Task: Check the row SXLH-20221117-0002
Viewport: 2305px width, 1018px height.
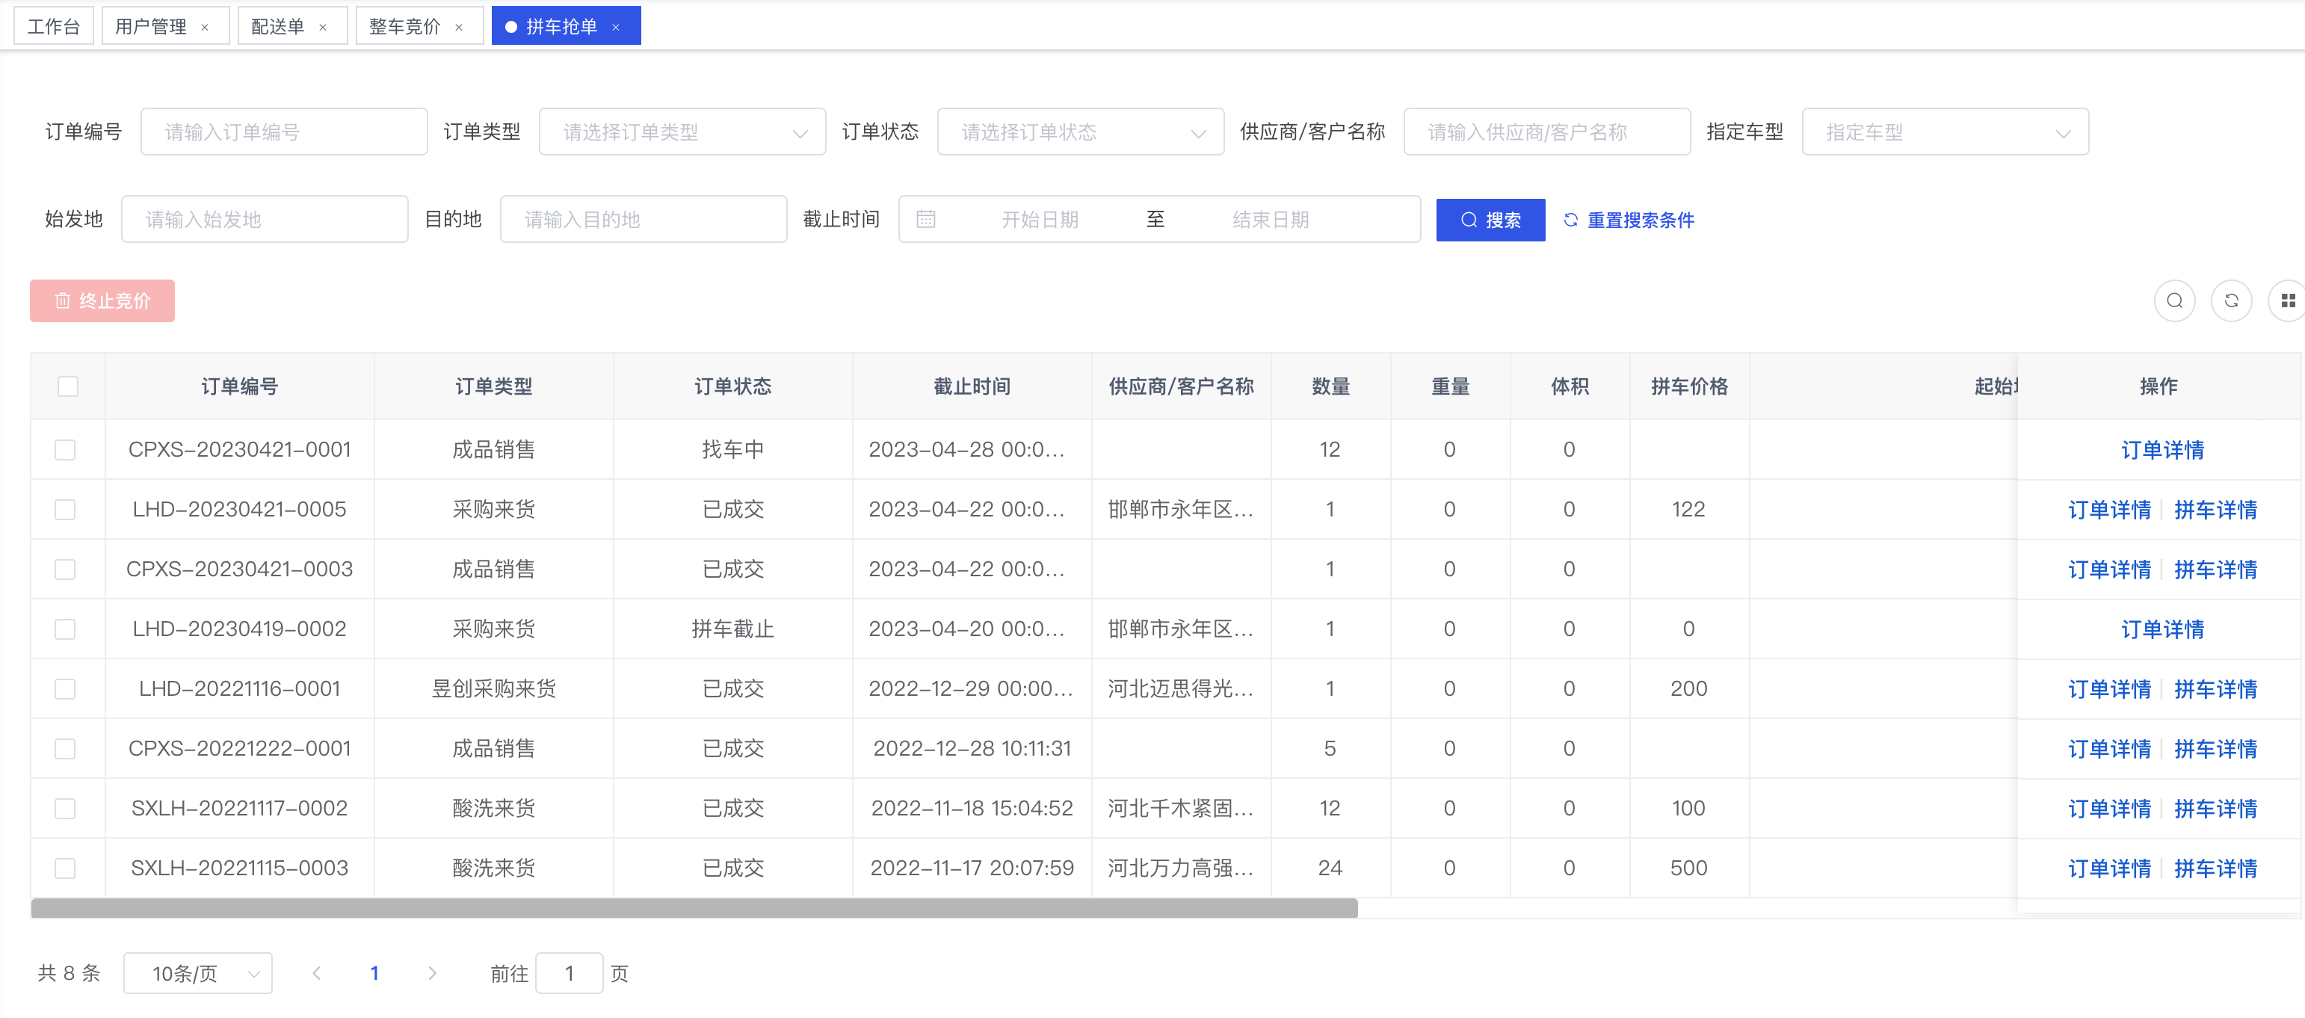Action: [x=65, y=809]
